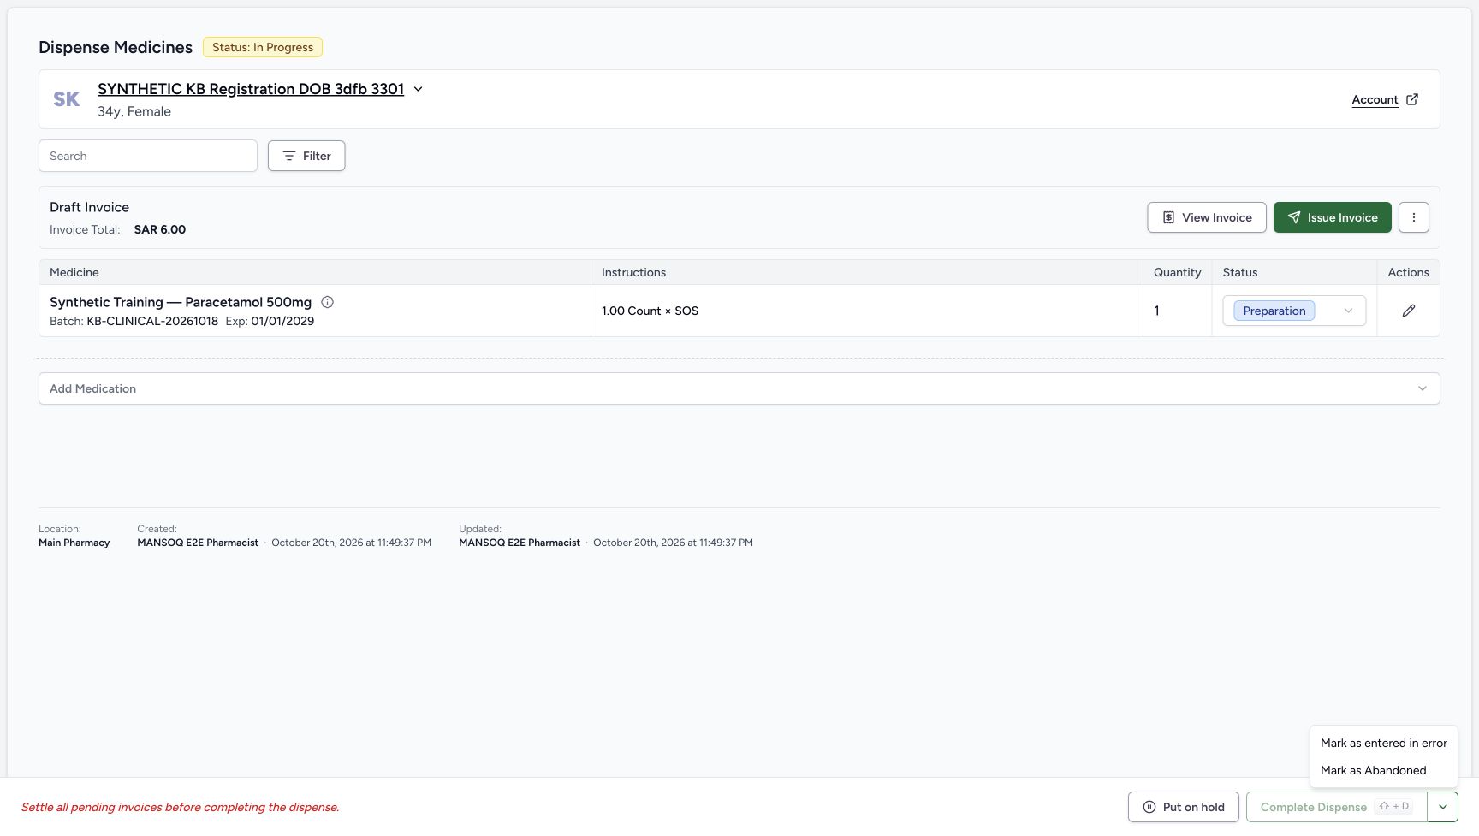Click the Filter button

click(306, 156)
